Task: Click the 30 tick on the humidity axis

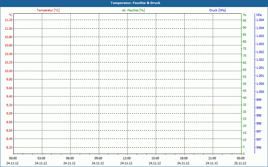Action: pyautogui.click(x=245, y=112)
